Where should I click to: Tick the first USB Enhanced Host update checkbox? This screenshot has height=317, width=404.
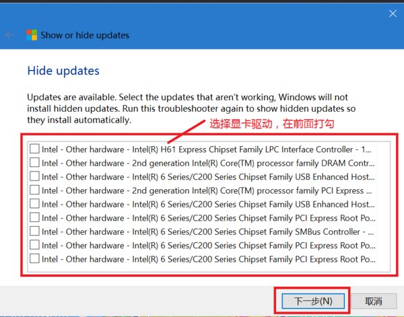tap(34, 176)
